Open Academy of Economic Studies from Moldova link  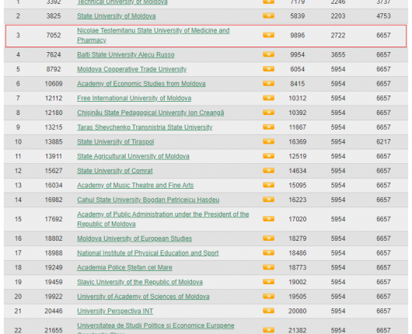coord(141,84)
